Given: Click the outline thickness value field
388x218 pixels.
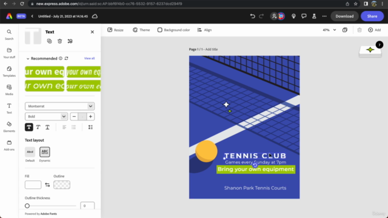Looking at the screenshot, I should click(87, 206).
